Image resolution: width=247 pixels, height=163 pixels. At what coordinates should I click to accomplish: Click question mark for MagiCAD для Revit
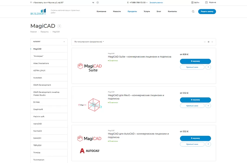(x=208, y=106)
